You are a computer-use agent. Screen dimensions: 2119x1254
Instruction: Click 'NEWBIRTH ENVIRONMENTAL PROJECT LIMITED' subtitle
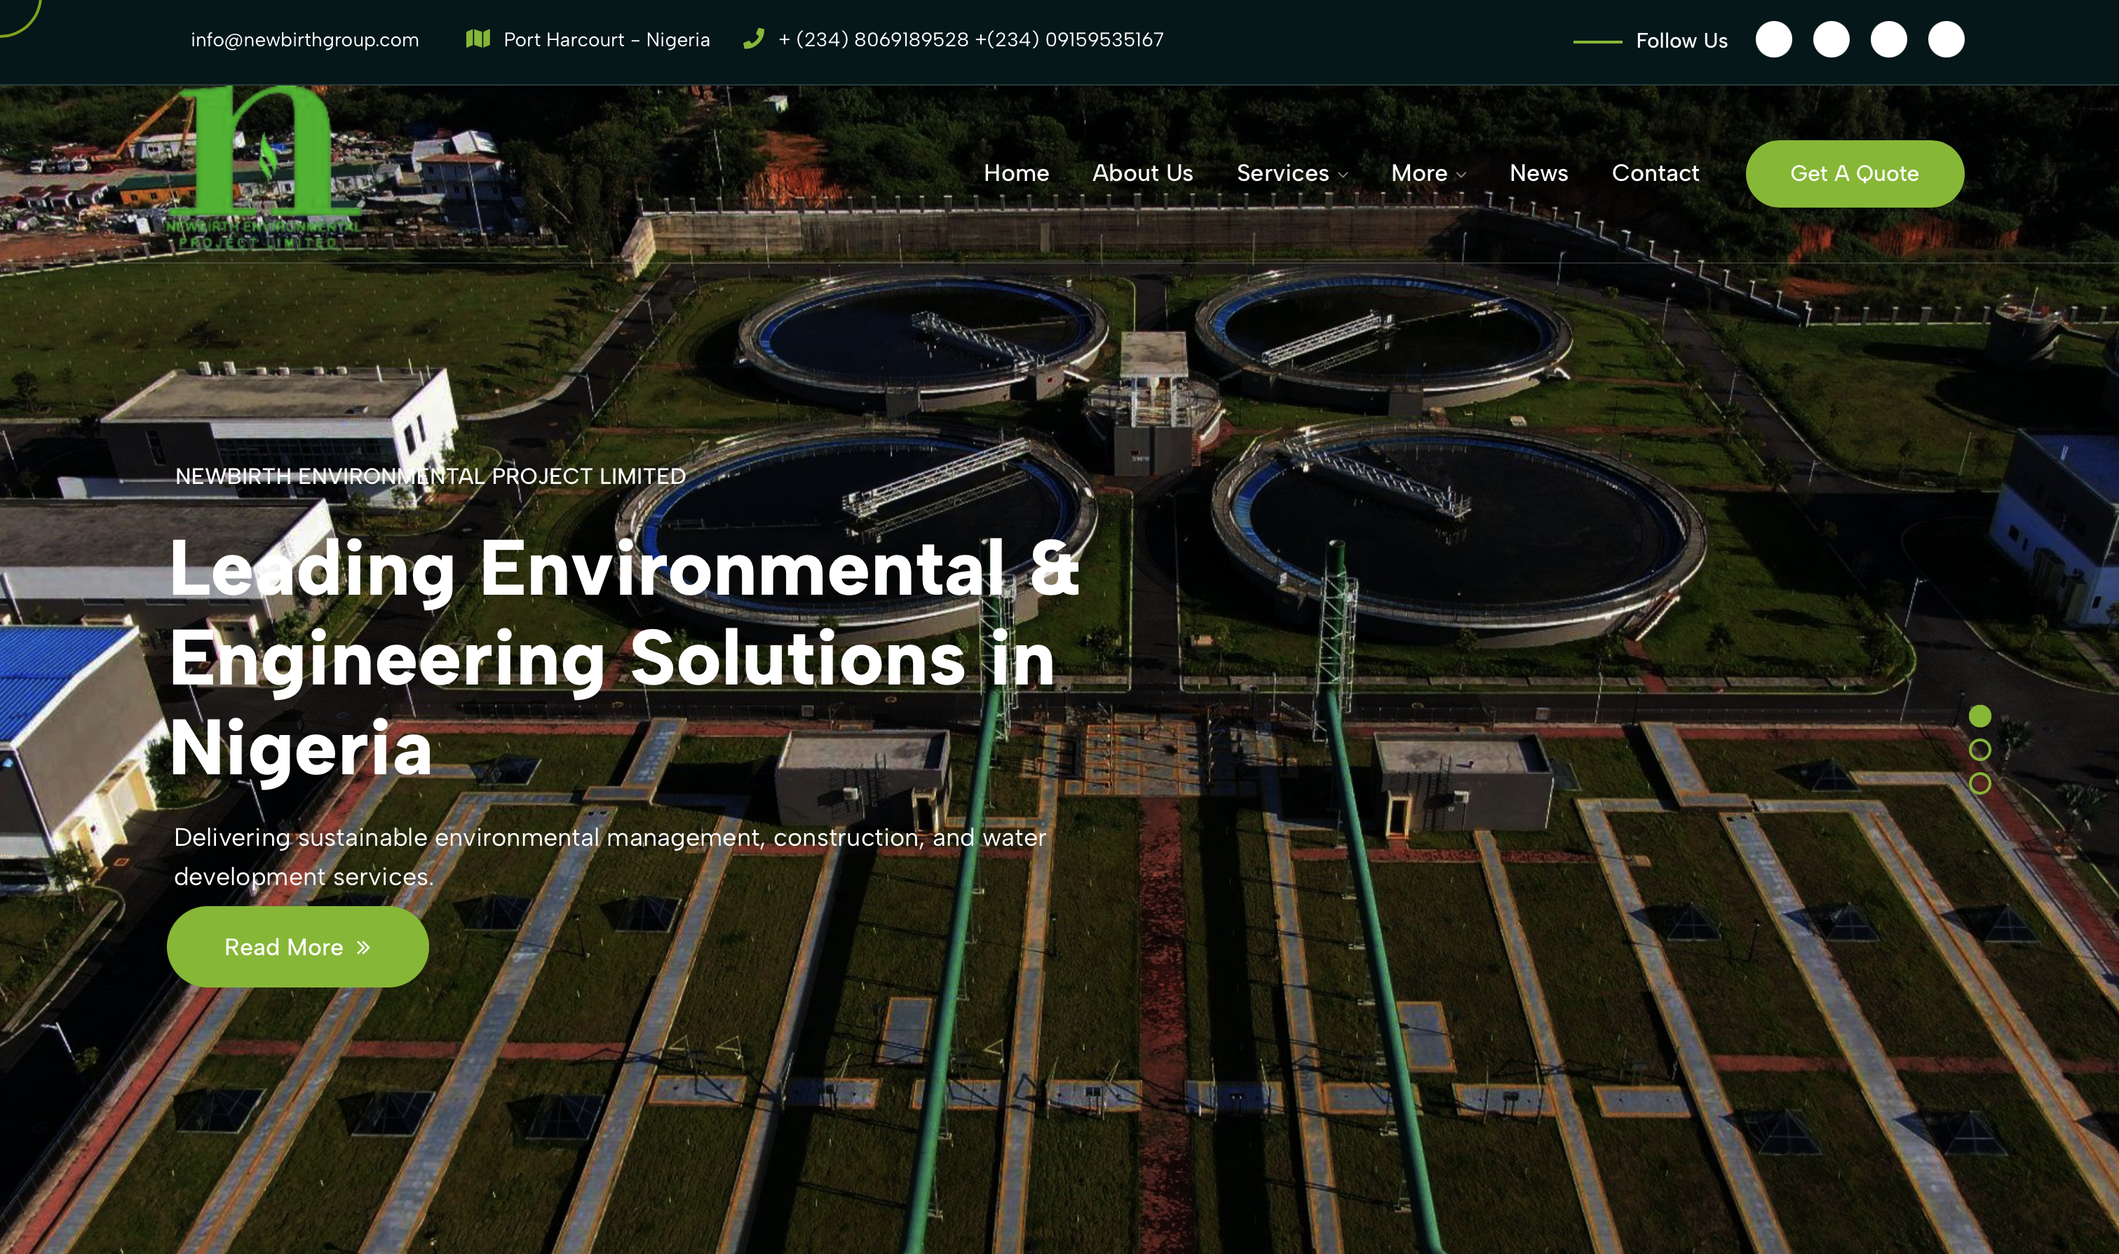coord(430,477)
